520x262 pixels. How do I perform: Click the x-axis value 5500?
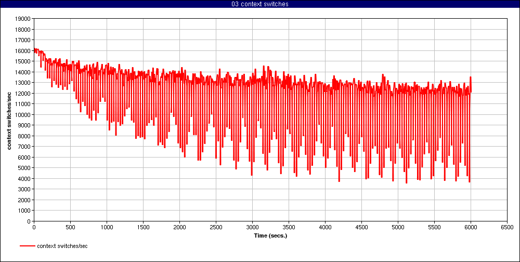434,228
